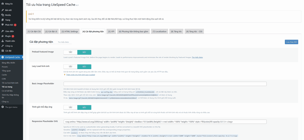Open Bảng điều khiển submenu item

pyautogui.click(x=8, y=63)
